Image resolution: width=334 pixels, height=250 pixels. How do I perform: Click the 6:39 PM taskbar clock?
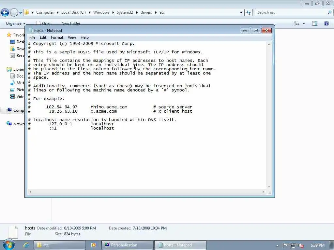[x=317, y=245]
